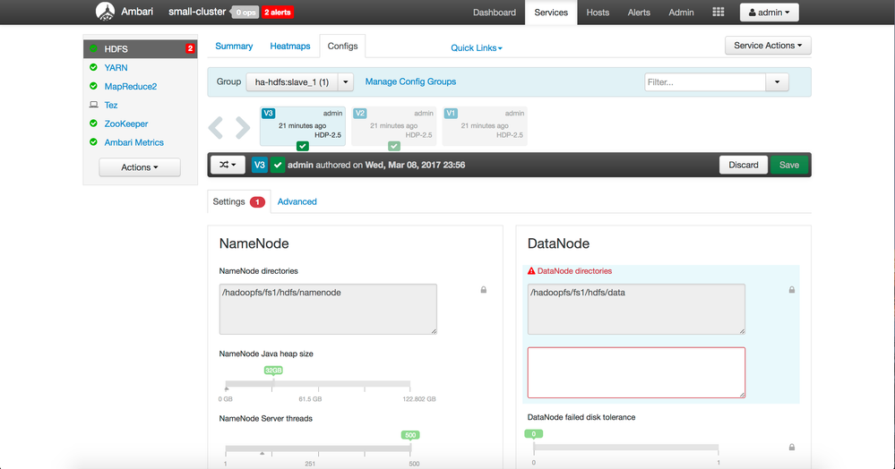The width and height of the screenshot is (895, 469).
Task: Select the HDFS service
Action: tap(141, 49)
